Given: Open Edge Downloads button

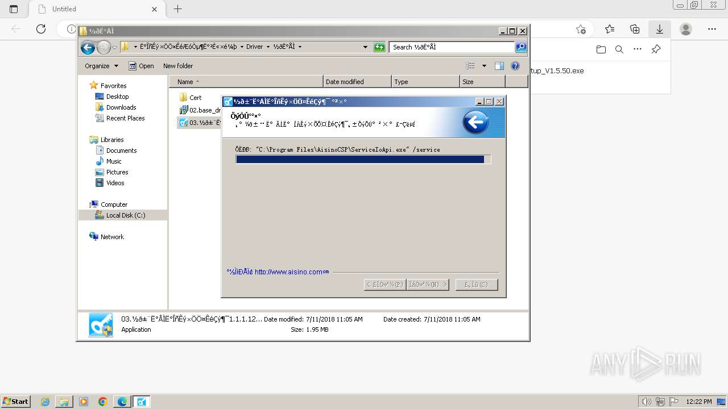Looking at the screenshot, I should (660, 29).
